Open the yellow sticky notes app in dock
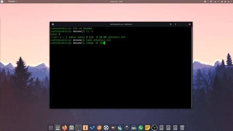 click(x=147, y=128)
